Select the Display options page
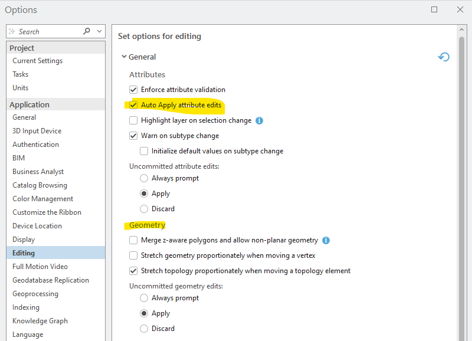Screen dimensions: 472x341 tap(24, 240)
